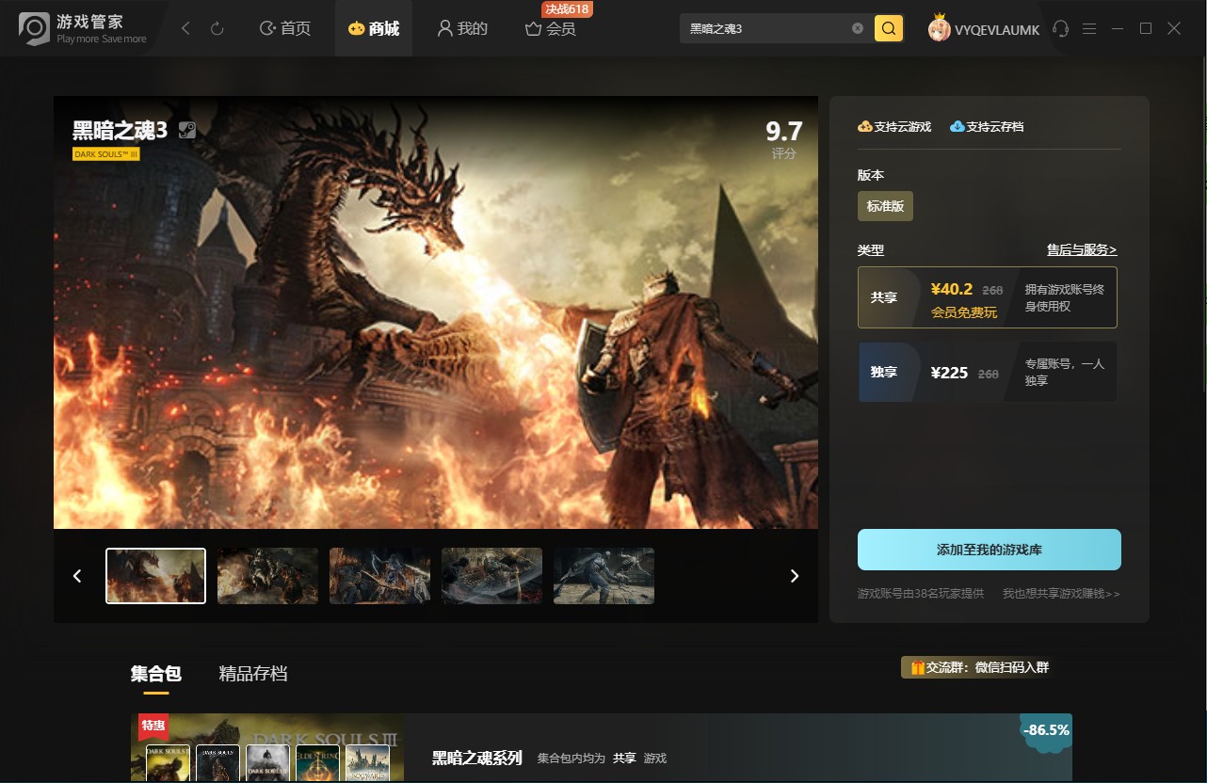Viewport: 1207px width, 783px height.
Task: Click the Elden Ring bundle cover thumbnail
Action: (x=317, y=763)
